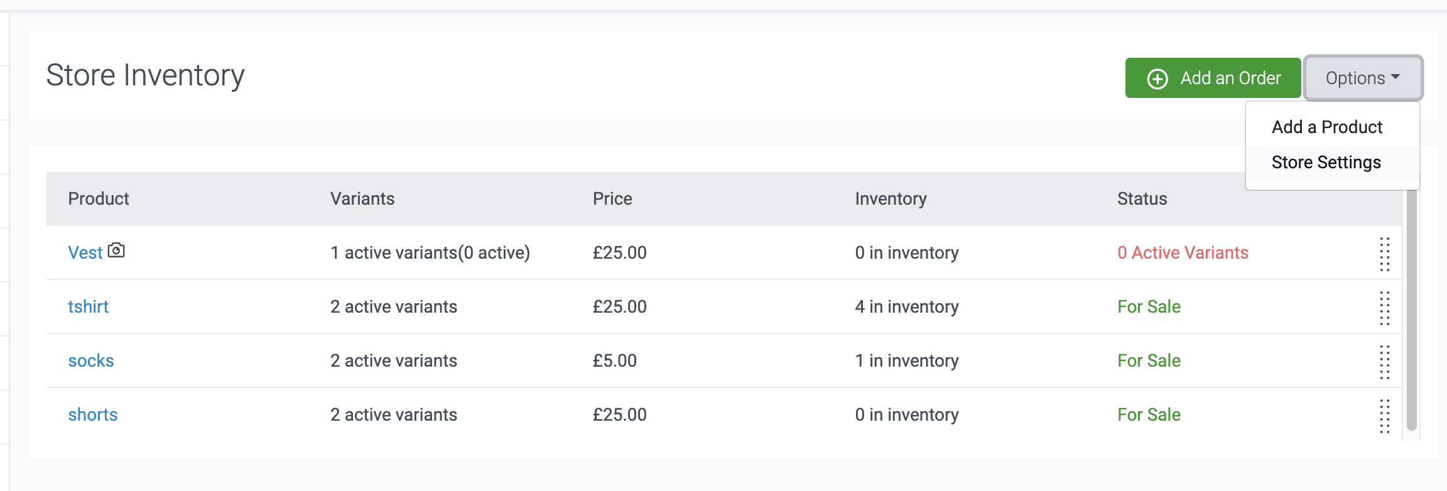This screenshot has width=1447, height=491.
Task: Click the dotted handle on shorts row
Action: tap(1384, 416)
